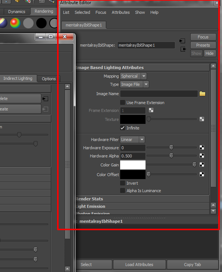
Task: Click the Texture black color swatch
Action: pyautogui.click(x=133, y=119)
